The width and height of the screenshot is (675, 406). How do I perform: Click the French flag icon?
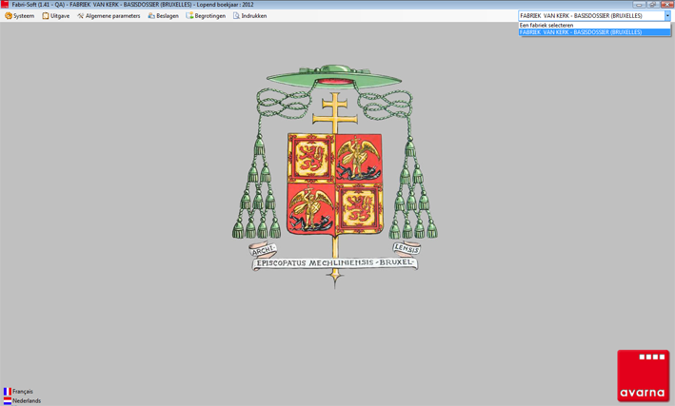[x=8, y=392]
